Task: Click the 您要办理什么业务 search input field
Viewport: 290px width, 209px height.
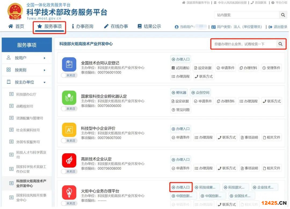Action: (x=244, y=44)
